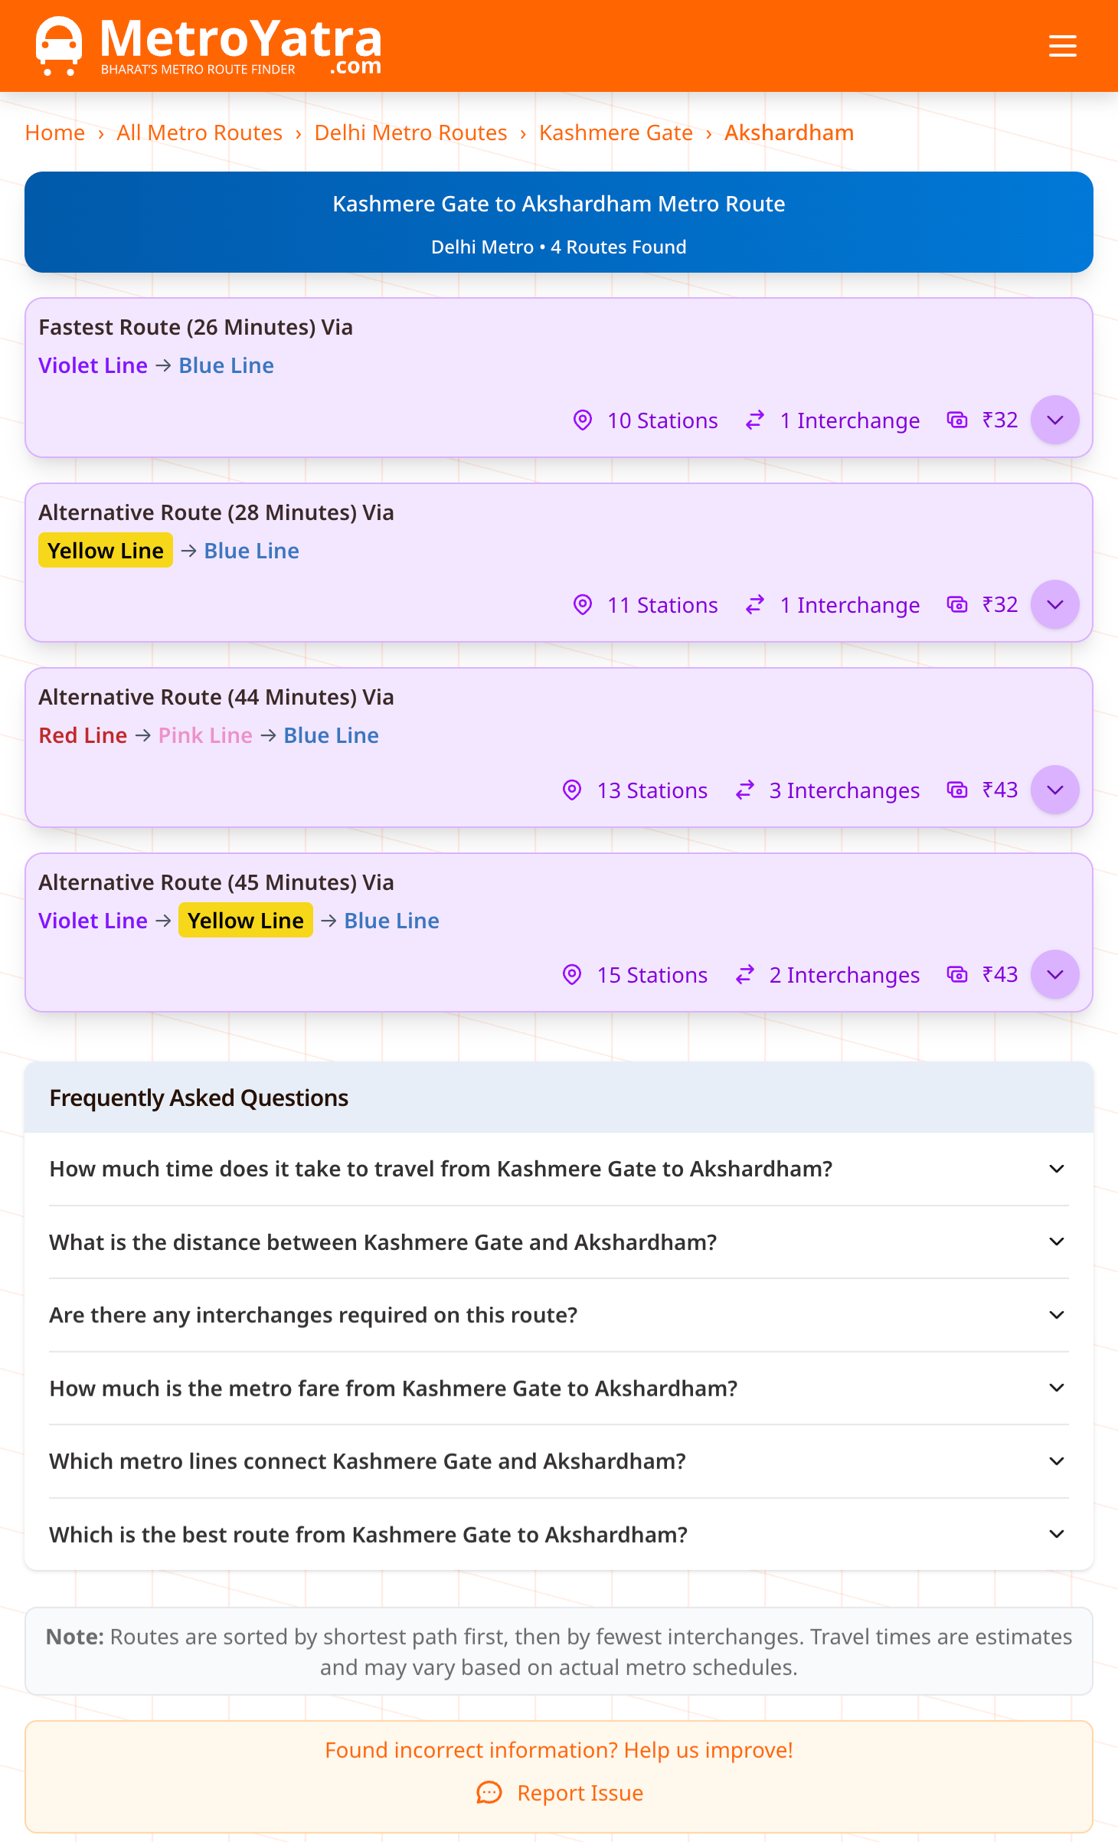Click the location pin icon on fastest route
The height and width of the screenshot is (1842, 1118).
click(x=582, y=420)
